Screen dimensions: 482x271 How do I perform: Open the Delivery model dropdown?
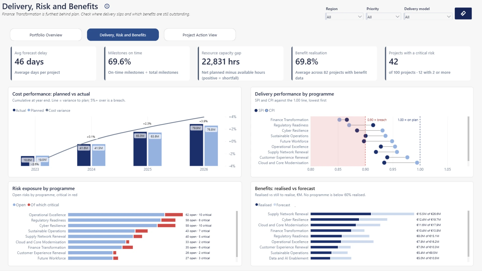coord(428,17)
